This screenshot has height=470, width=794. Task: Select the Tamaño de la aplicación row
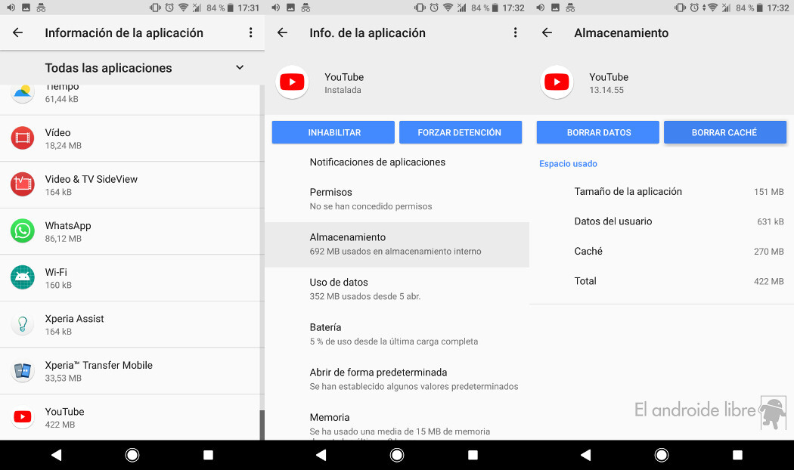[x=662, y=192]
